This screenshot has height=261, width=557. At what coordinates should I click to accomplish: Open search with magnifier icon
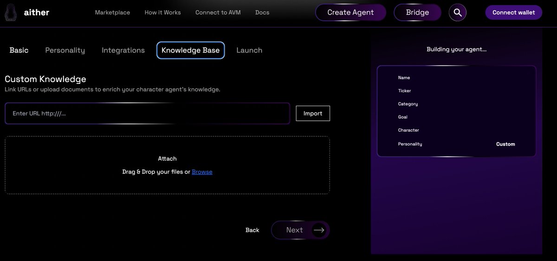[x=458, y=13]
